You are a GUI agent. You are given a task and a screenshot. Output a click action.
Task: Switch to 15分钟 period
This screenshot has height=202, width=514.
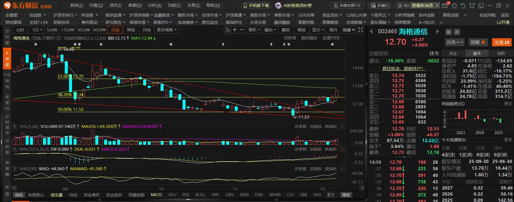(68, 30)
